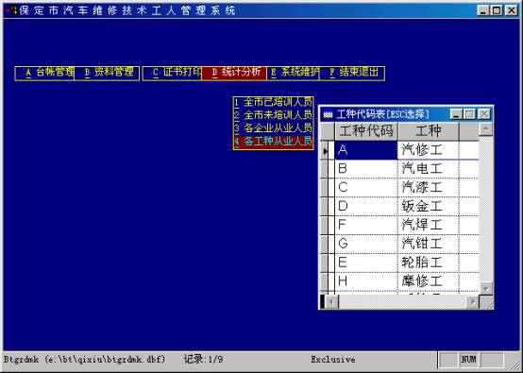Open the C 证书打印 menu

click(x=173, y=73)
